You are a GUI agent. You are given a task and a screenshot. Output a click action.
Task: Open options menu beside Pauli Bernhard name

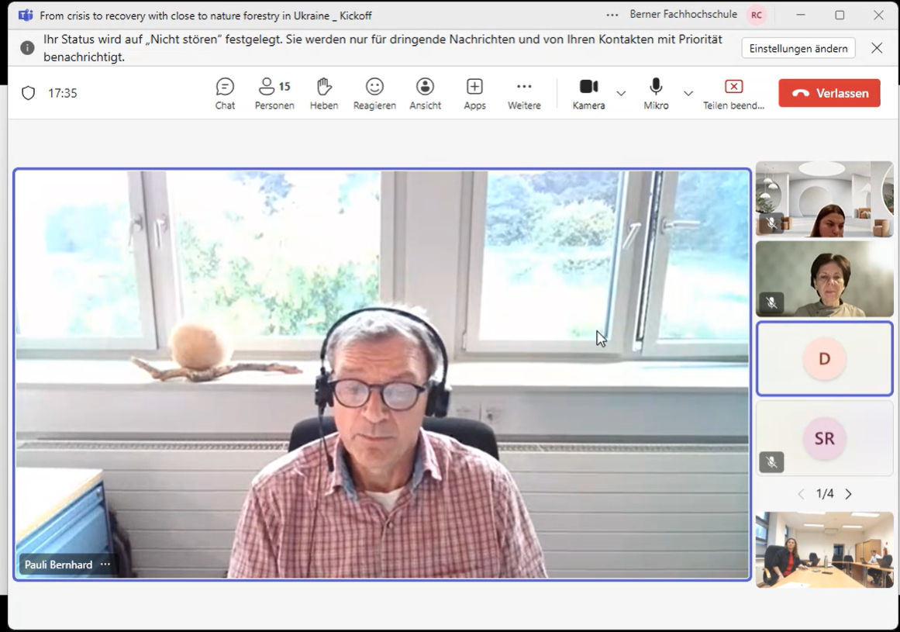(x=105, y=565)
